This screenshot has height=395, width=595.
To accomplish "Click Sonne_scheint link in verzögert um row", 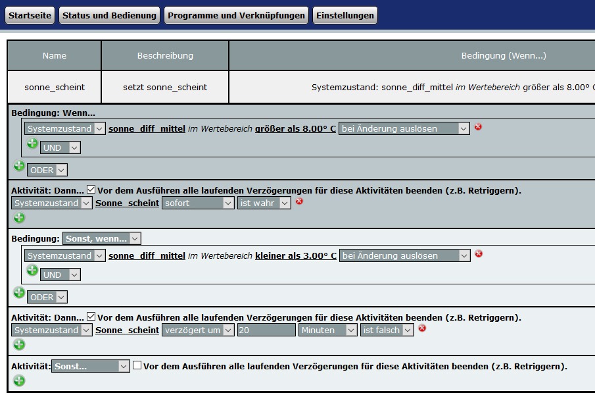I will [127, 330].
